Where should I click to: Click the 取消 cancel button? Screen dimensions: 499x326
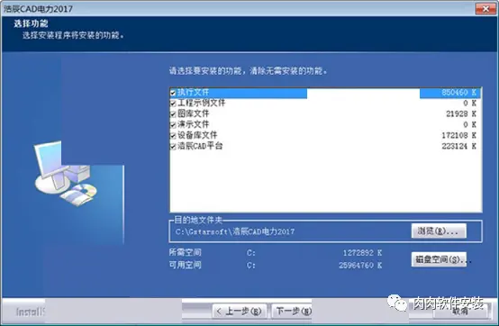(460, 311)
